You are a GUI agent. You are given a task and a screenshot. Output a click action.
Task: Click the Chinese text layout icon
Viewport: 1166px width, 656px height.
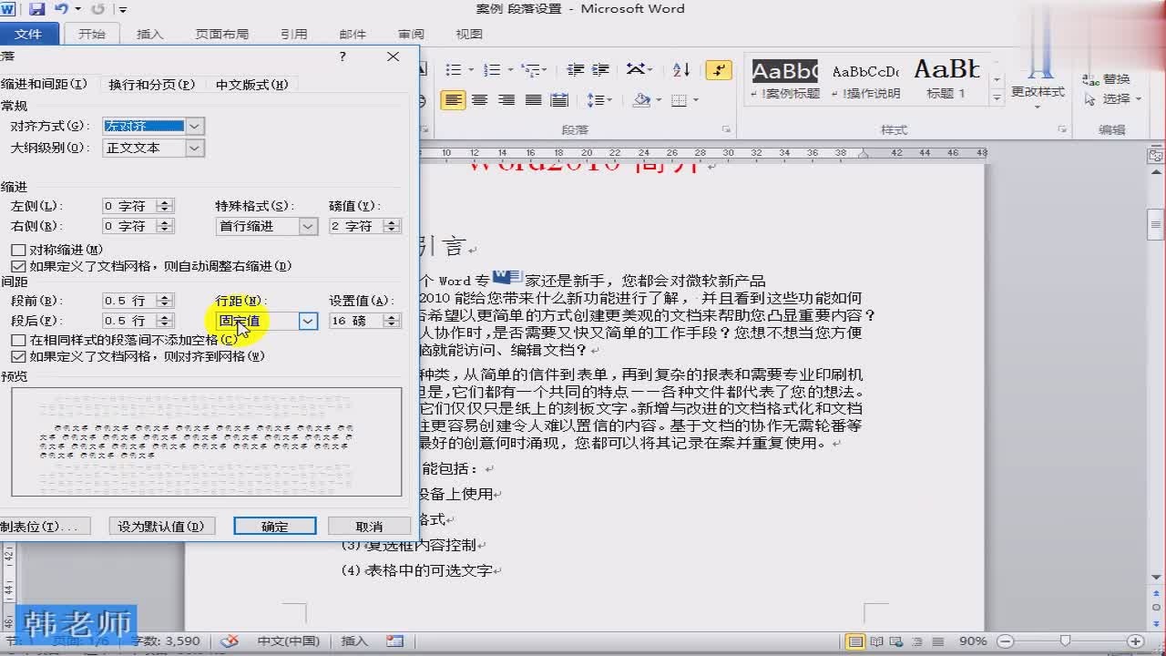point(637,70)
